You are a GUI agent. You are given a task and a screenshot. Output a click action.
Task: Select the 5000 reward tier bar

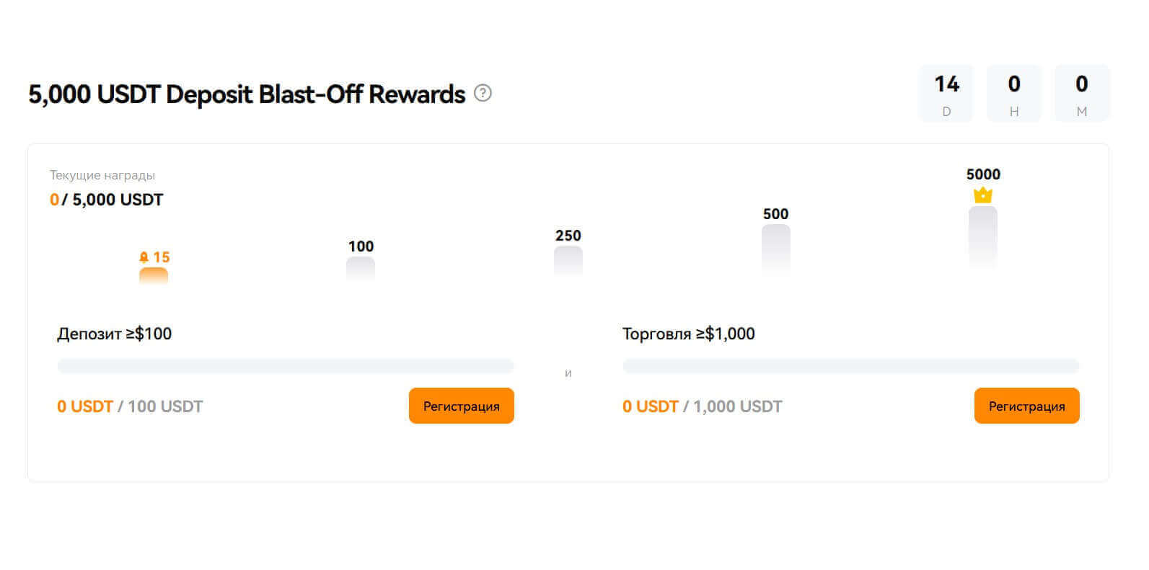982,236
